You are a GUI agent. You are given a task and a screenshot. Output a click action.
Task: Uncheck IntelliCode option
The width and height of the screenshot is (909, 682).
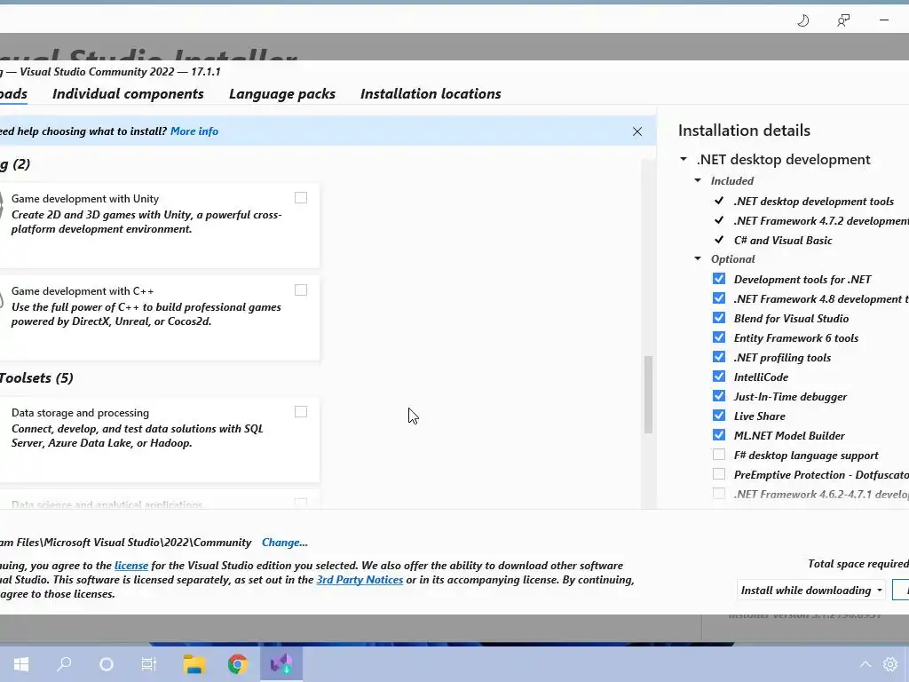pyautogui.click(x=719, y=377)
